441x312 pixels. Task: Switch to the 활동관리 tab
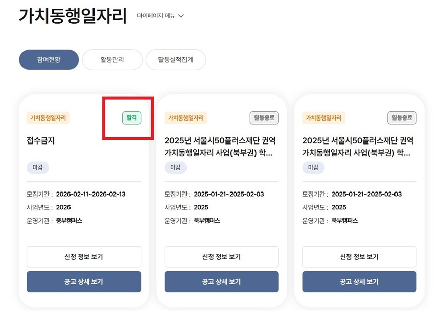click(112, 60)
